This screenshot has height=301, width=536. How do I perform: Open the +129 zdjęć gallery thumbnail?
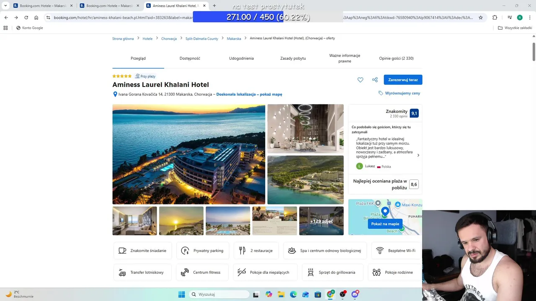(x=321, y=221)
